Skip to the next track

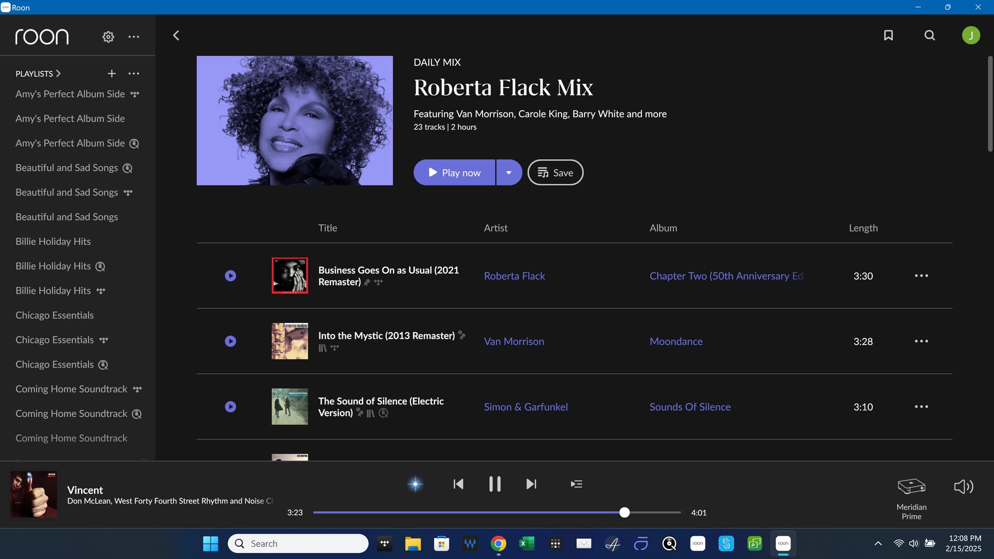[x=531, y=484]
